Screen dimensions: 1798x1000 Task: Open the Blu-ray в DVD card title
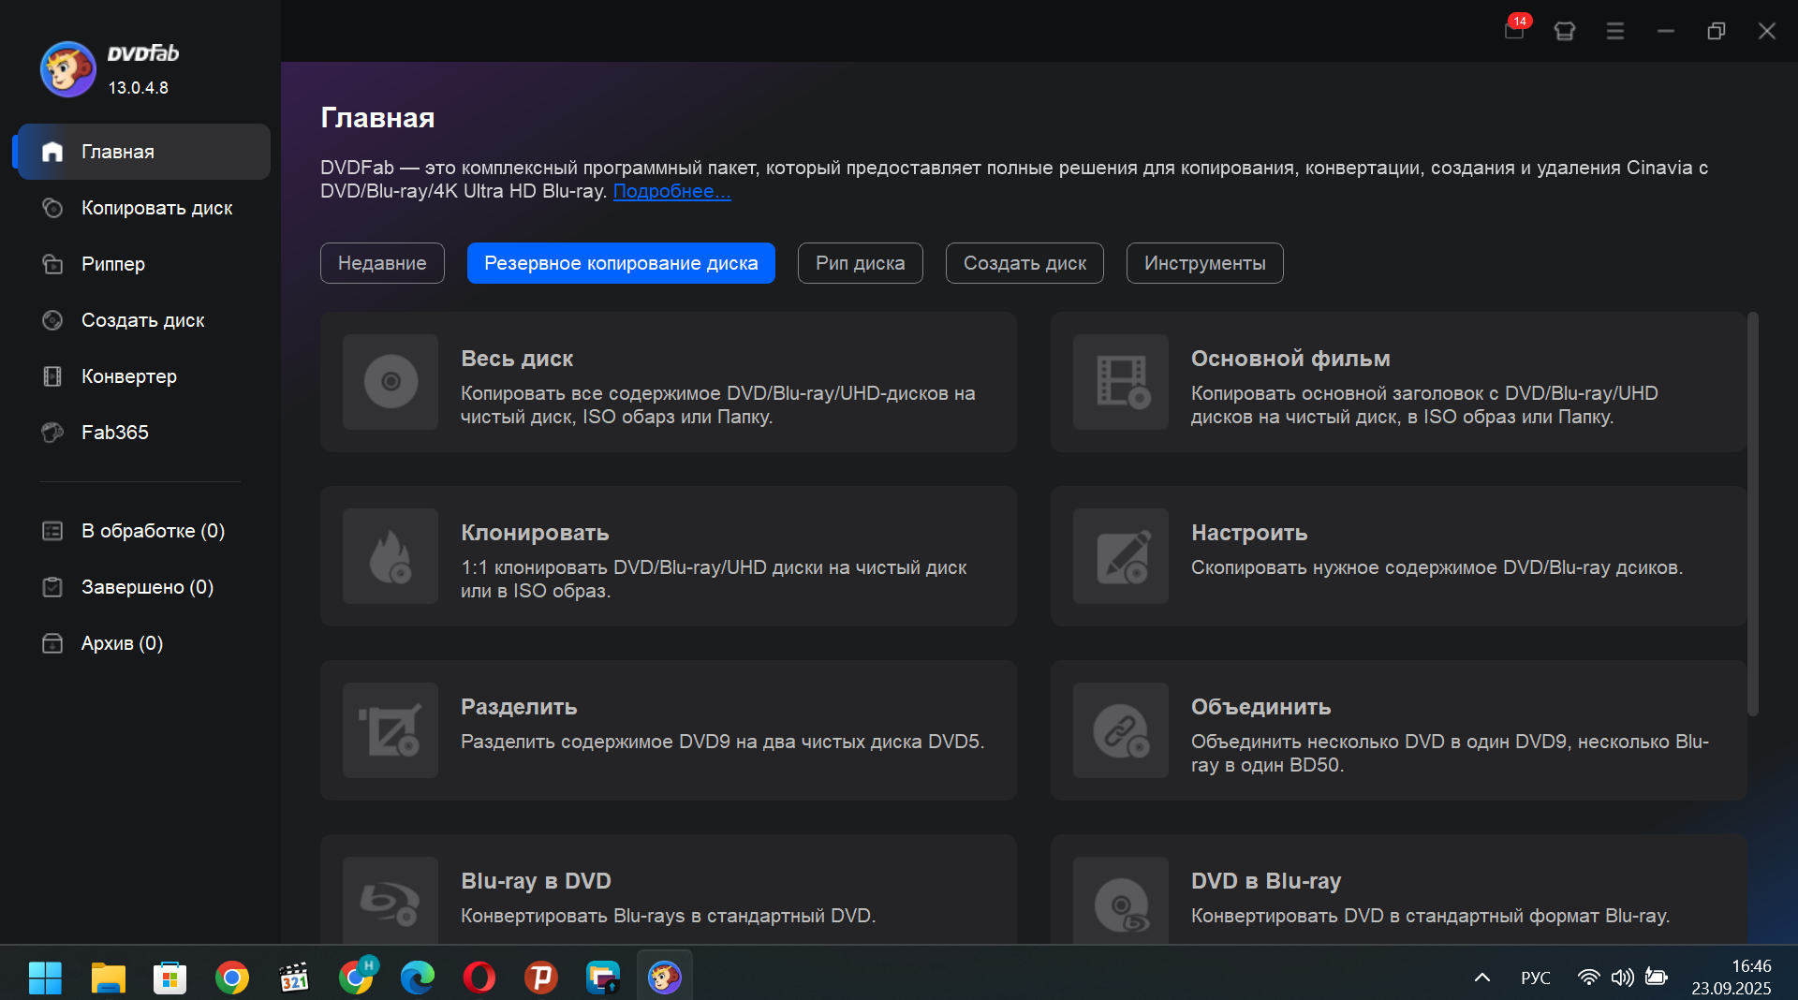536,881
